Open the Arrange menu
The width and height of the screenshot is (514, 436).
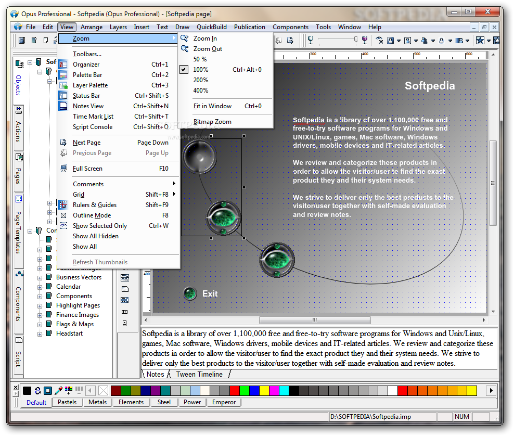[92, 27]
